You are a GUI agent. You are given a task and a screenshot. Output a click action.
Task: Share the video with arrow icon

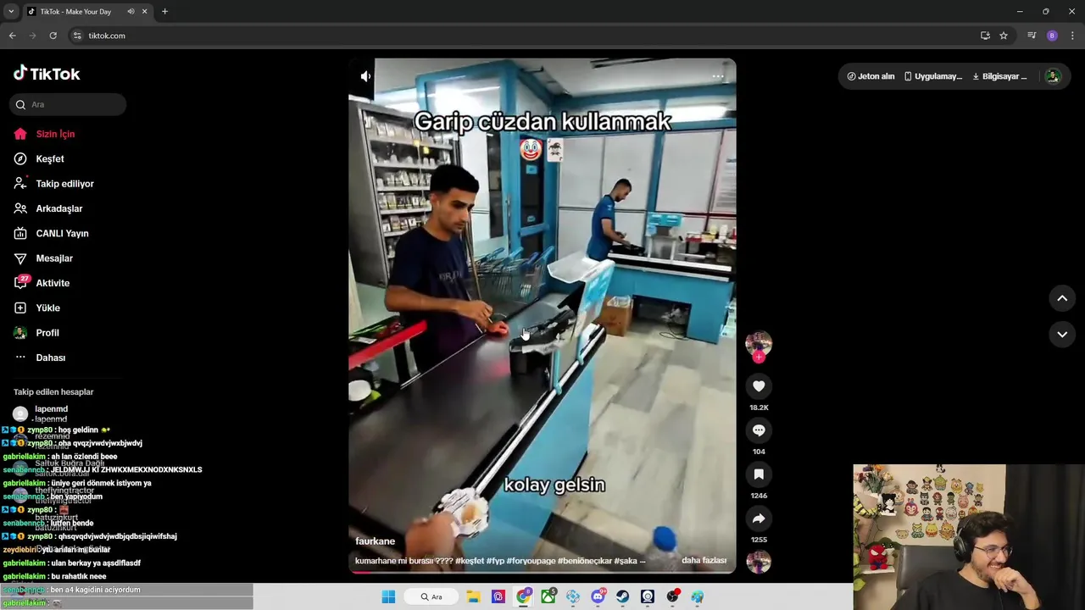(759, 518)
